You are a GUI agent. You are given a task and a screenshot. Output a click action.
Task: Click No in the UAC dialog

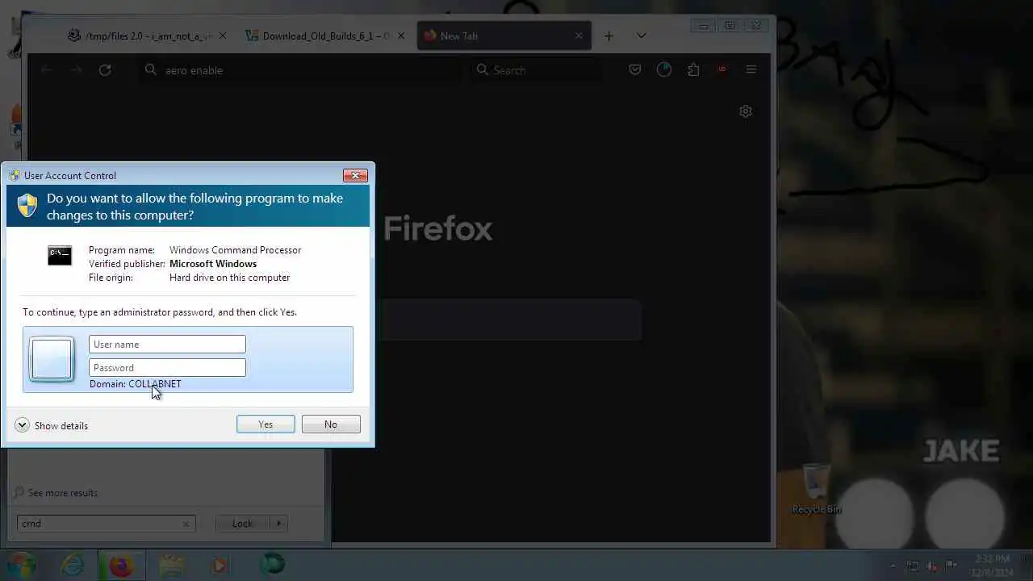331,424
